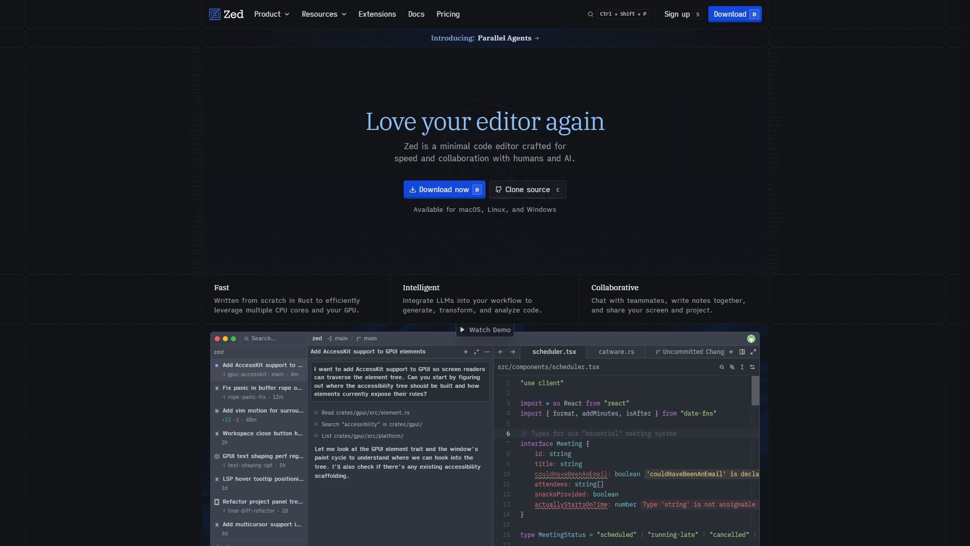Open the Parallel Agents announcement link
970x546 pixels.
pyautogui.click(x=484, y=38)
